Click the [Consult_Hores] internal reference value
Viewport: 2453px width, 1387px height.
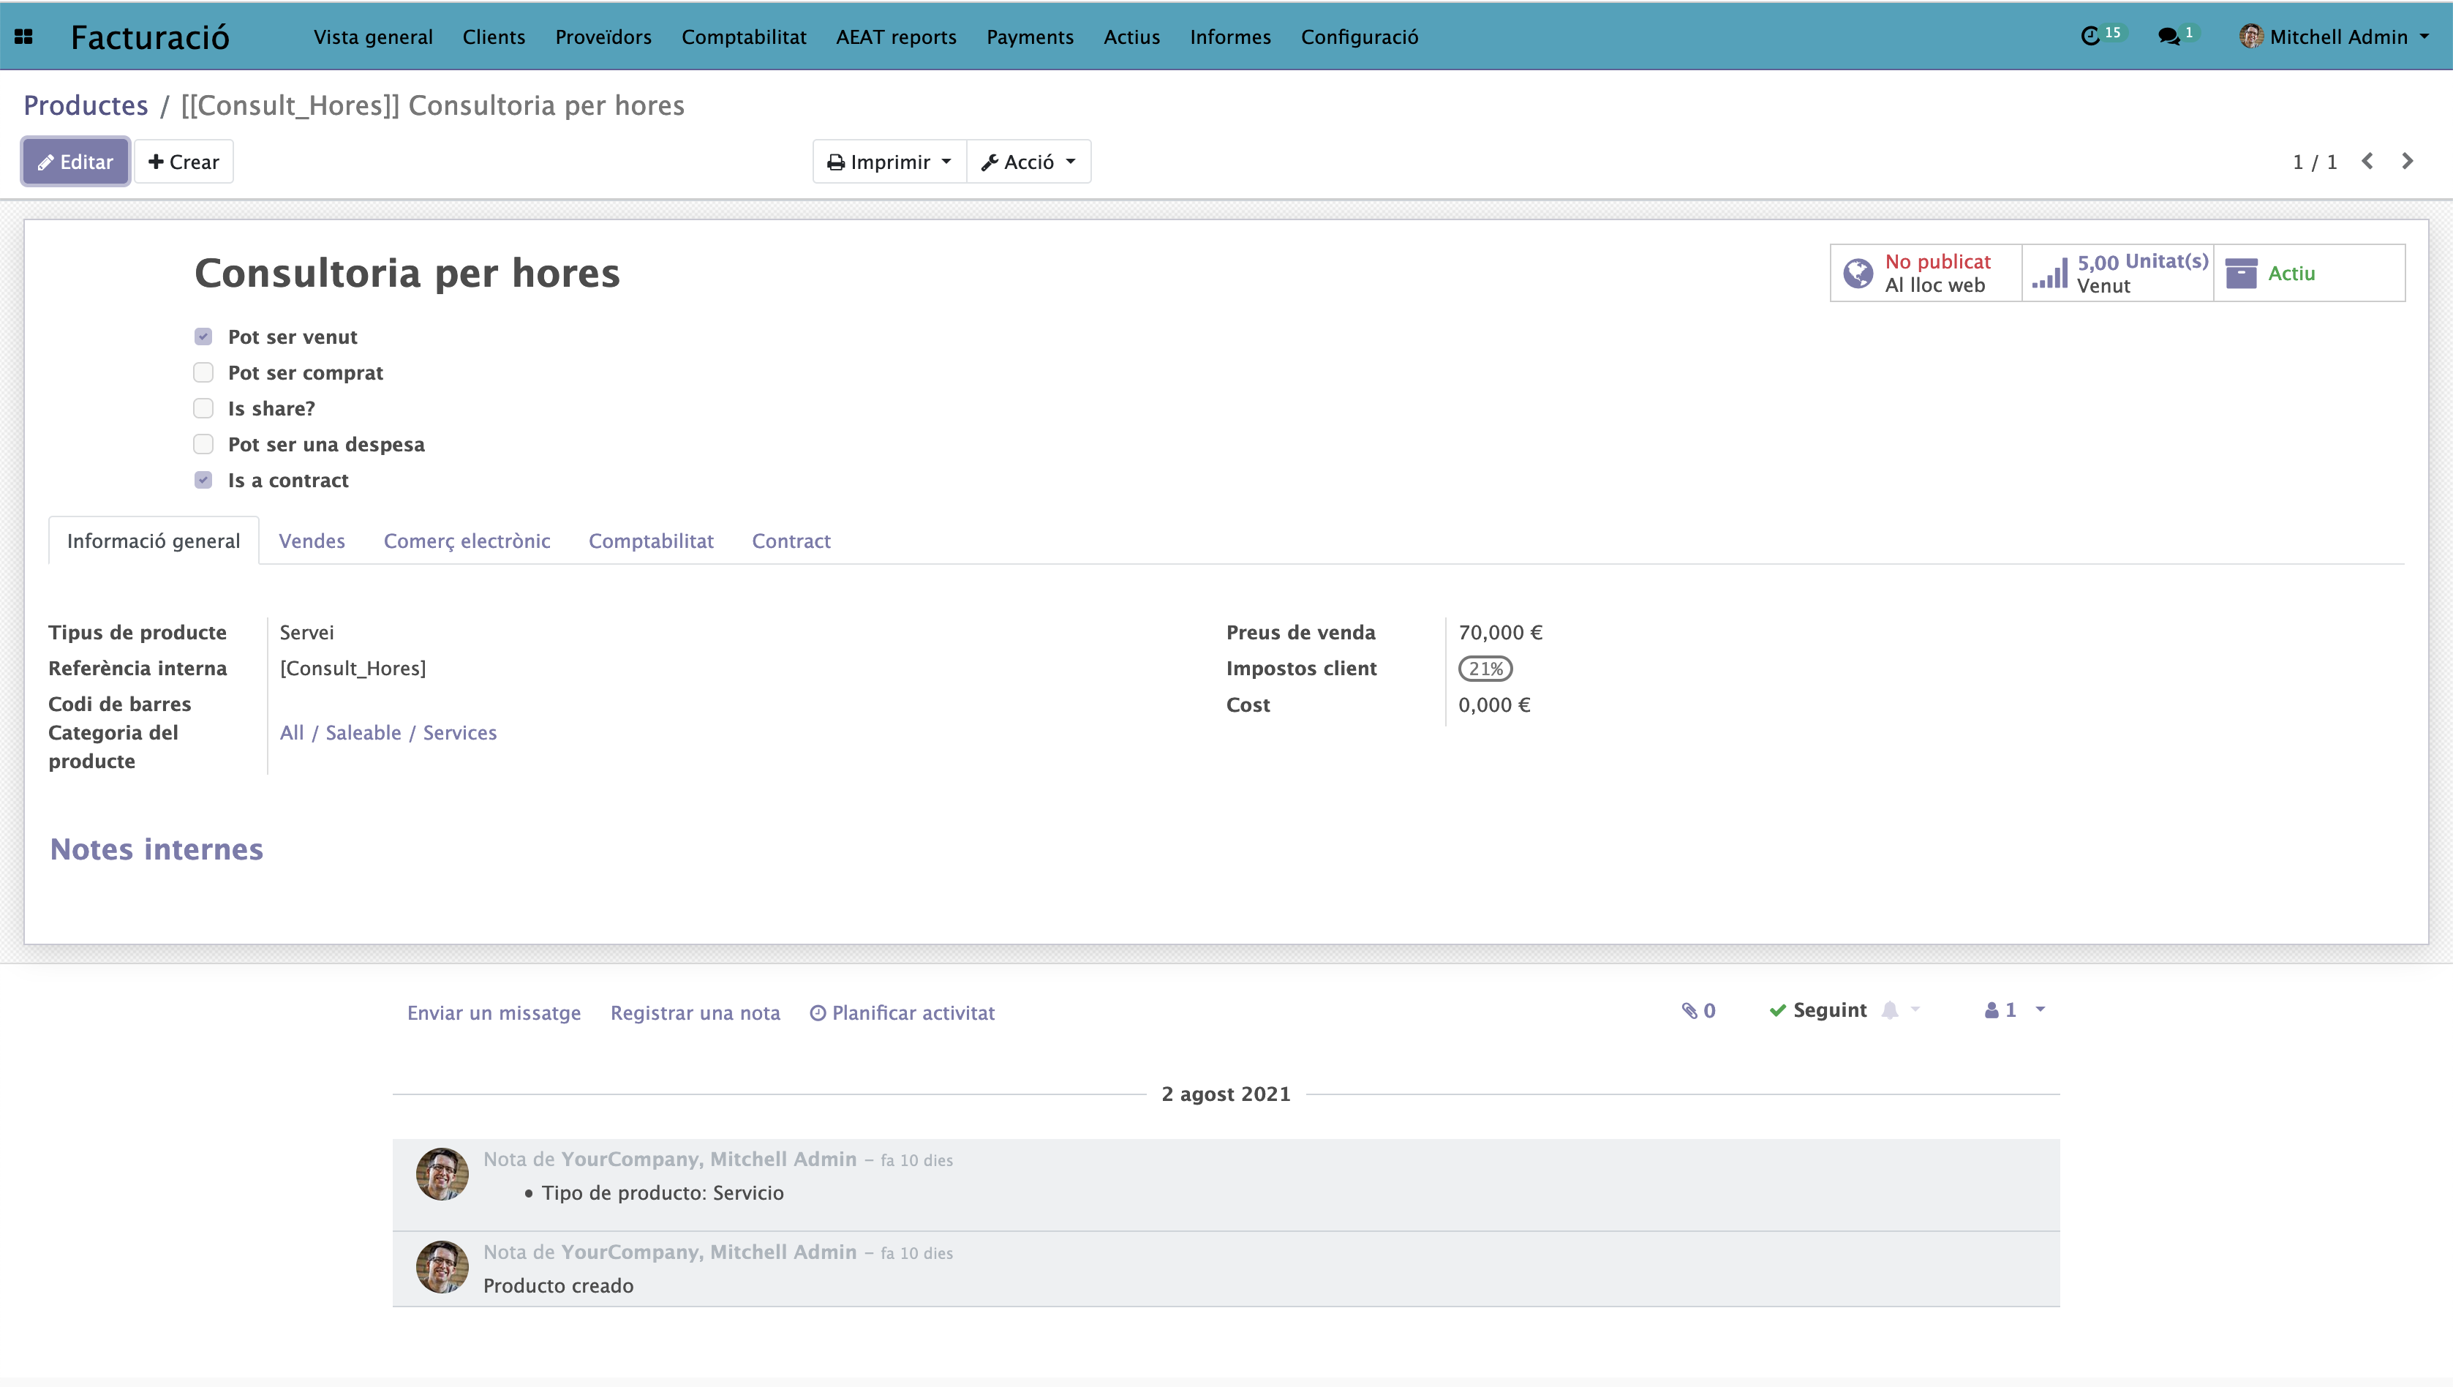[353, 669]
